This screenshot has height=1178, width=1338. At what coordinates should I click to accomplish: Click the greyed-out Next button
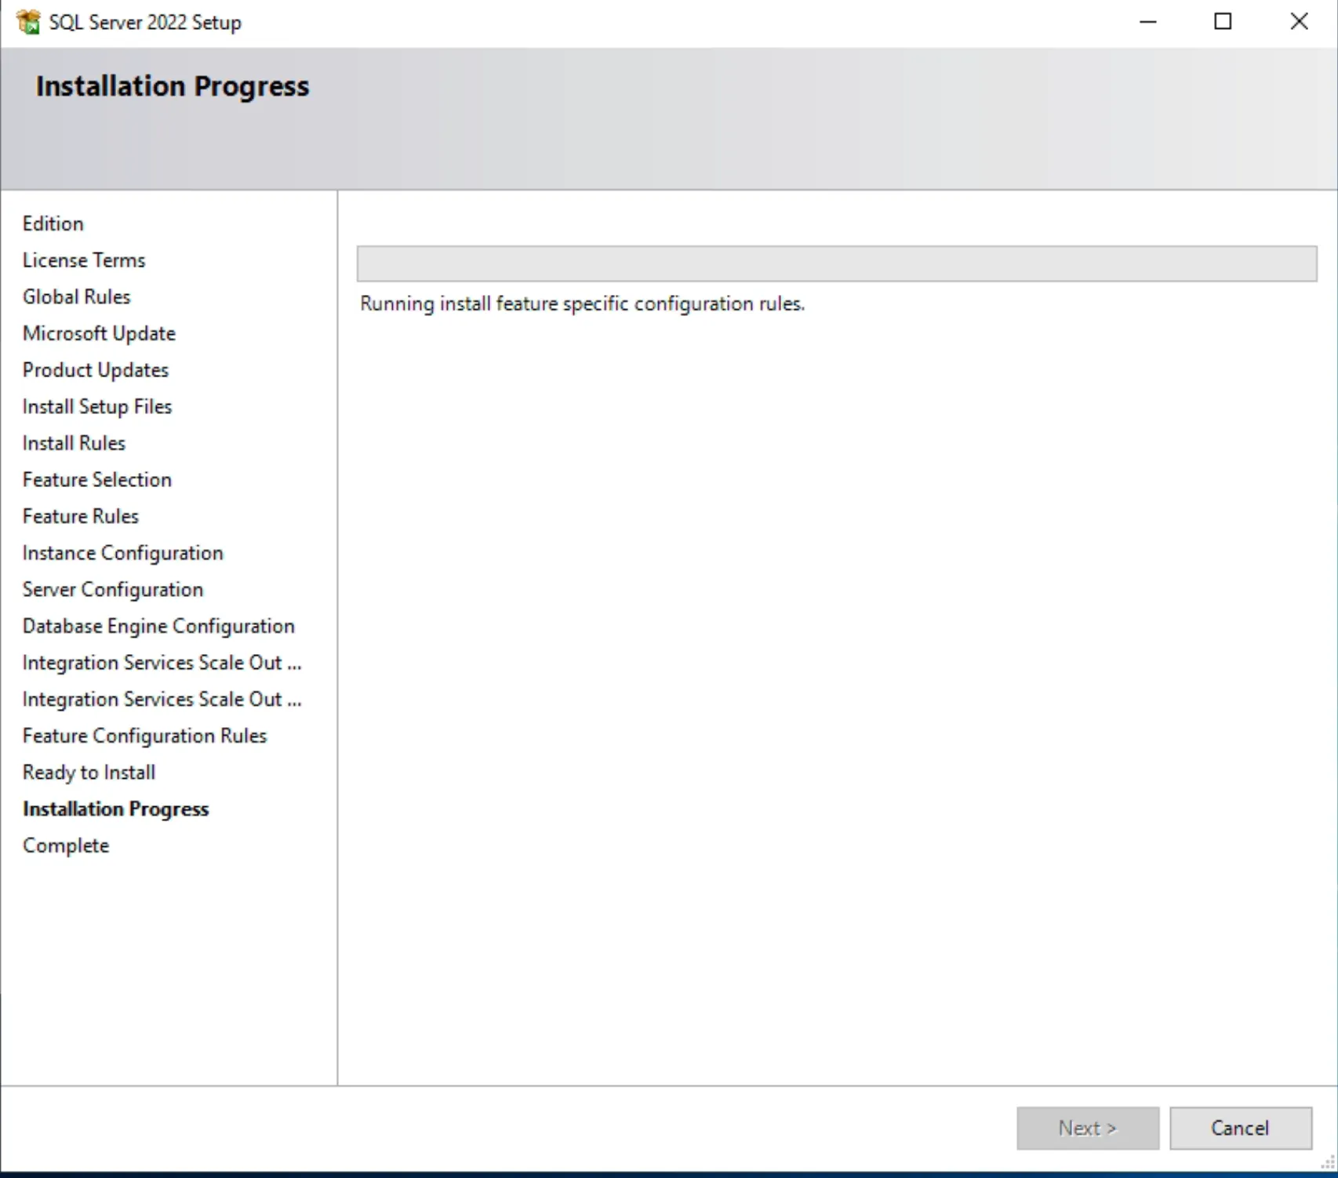(1088, 1128)
